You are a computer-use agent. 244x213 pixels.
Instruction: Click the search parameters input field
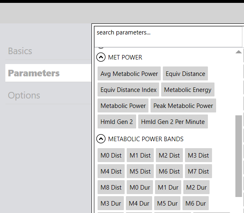(168, 37)
